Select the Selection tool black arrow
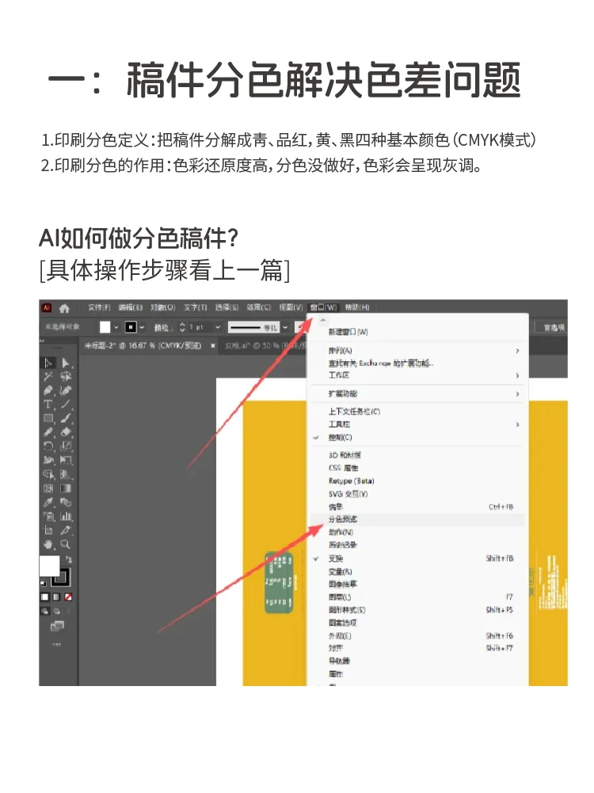 (x=48, y=363)
